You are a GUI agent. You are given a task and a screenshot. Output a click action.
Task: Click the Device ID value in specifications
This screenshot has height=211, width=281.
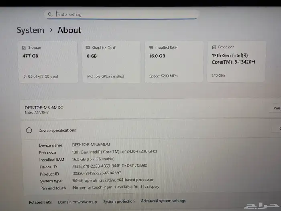(110, 166)
